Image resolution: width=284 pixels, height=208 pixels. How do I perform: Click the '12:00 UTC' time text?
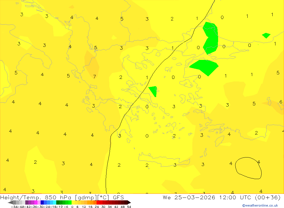pyautogui.click(x=236, y=197)
